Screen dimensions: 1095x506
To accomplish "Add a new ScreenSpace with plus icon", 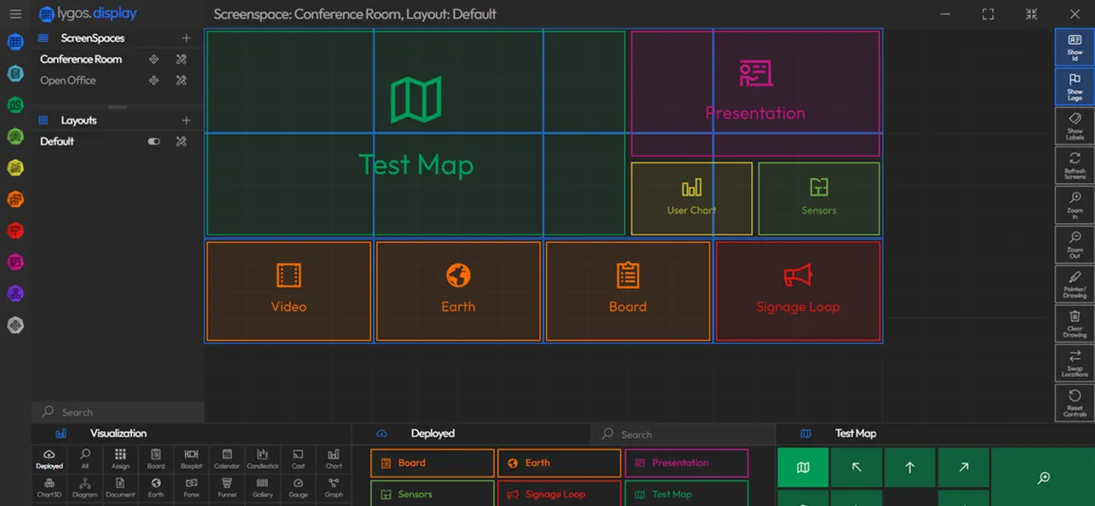I will coord(186,38).
